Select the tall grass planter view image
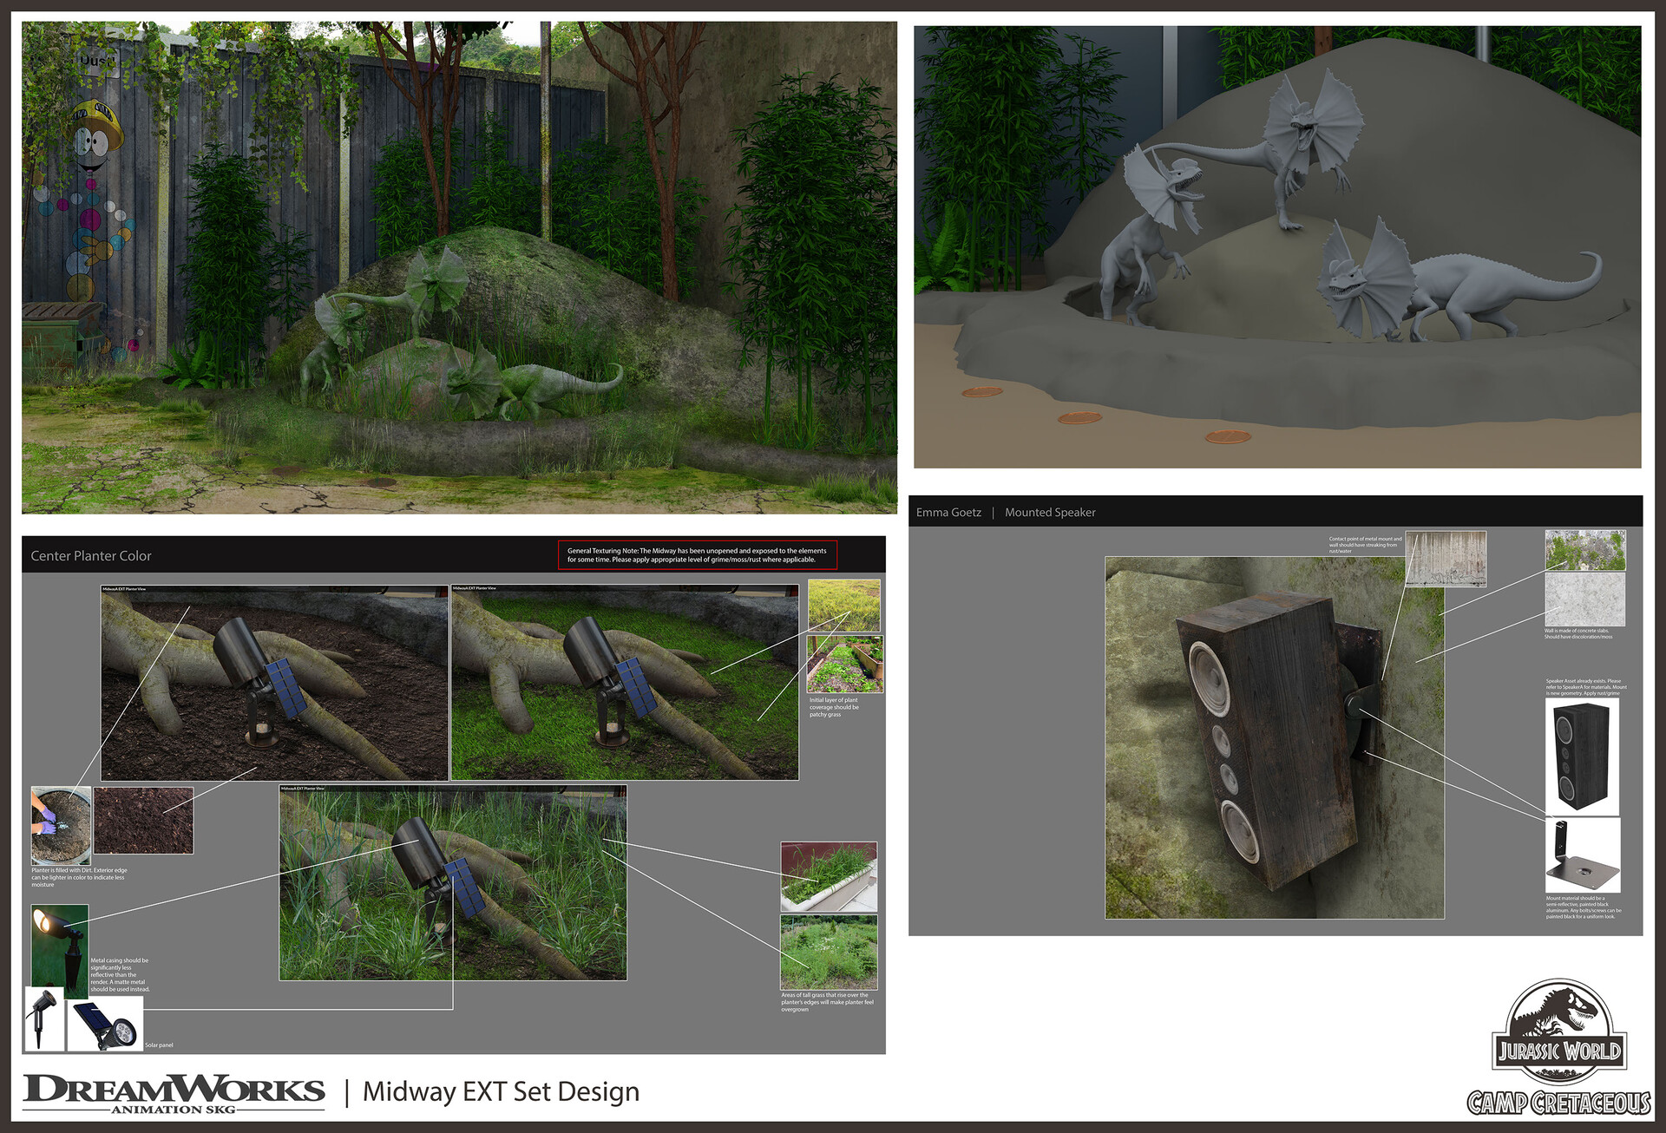Screen dimensions: 1666x1133 453,882
